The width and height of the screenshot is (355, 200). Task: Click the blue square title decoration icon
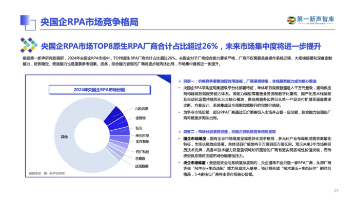tap(28, 23)
